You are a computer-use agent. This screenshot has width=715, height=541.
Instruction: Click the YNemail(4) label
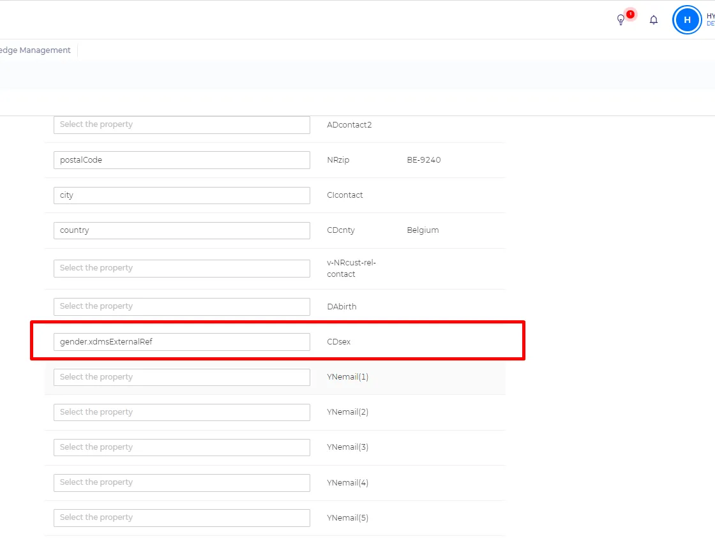coord(347,483)
